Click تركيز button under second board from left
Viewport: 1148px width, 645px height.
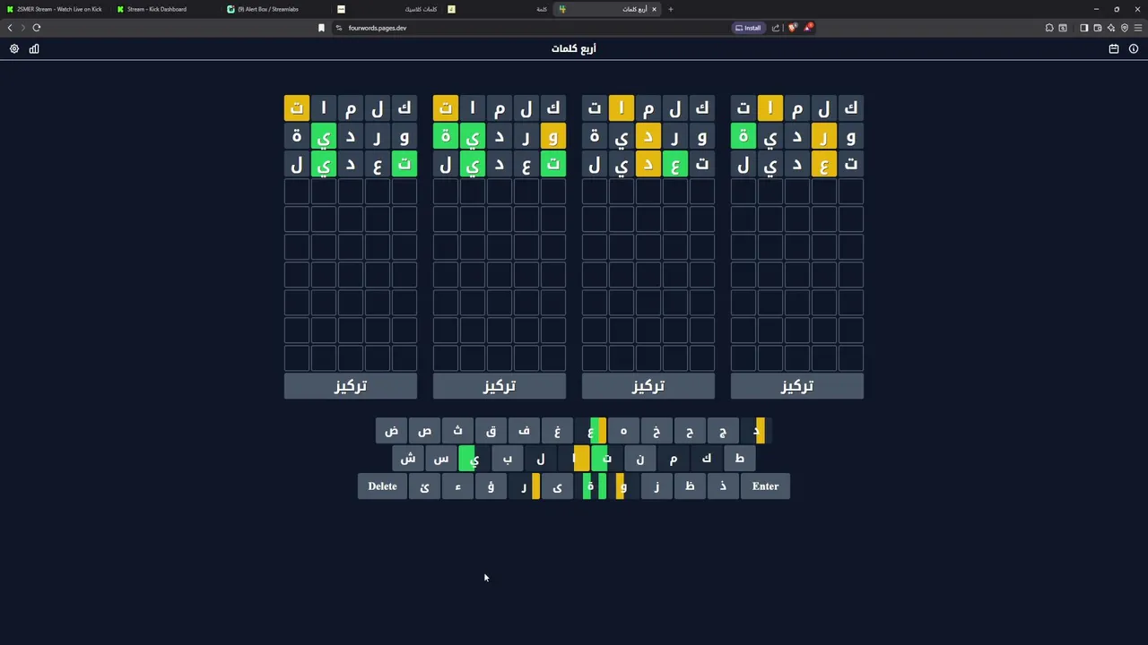click(500, 386)
